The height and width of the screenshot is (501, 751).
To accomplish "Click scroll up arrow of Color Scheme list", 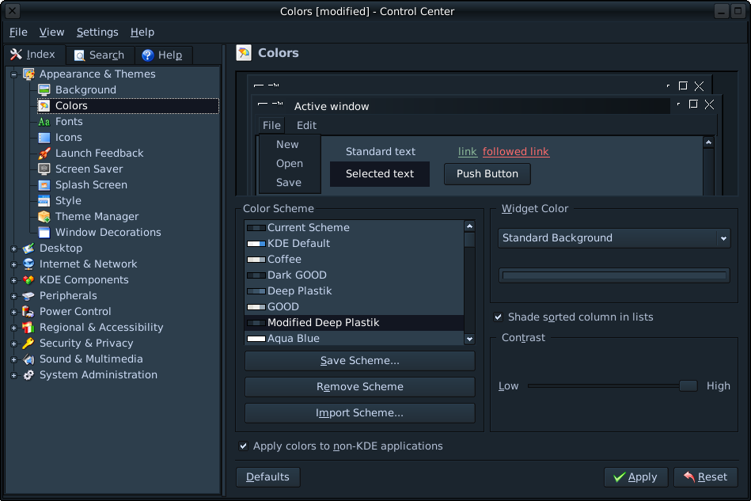I will 469,226.
